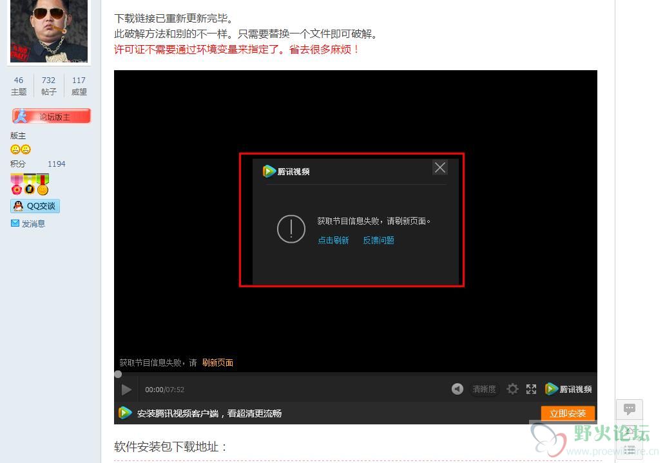The image size is (665, 463).
Task: Open QQ交谈 chat button
Action: tap(35, 206)
